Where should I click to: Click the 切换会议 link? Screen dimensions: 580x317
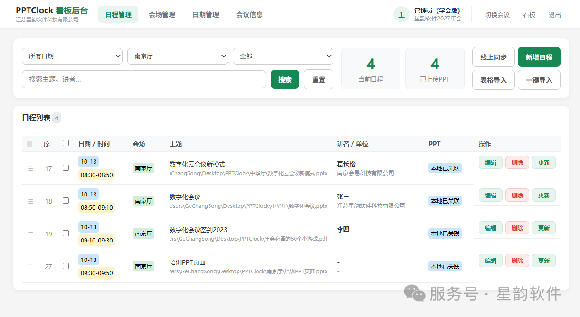coord(497,15)
